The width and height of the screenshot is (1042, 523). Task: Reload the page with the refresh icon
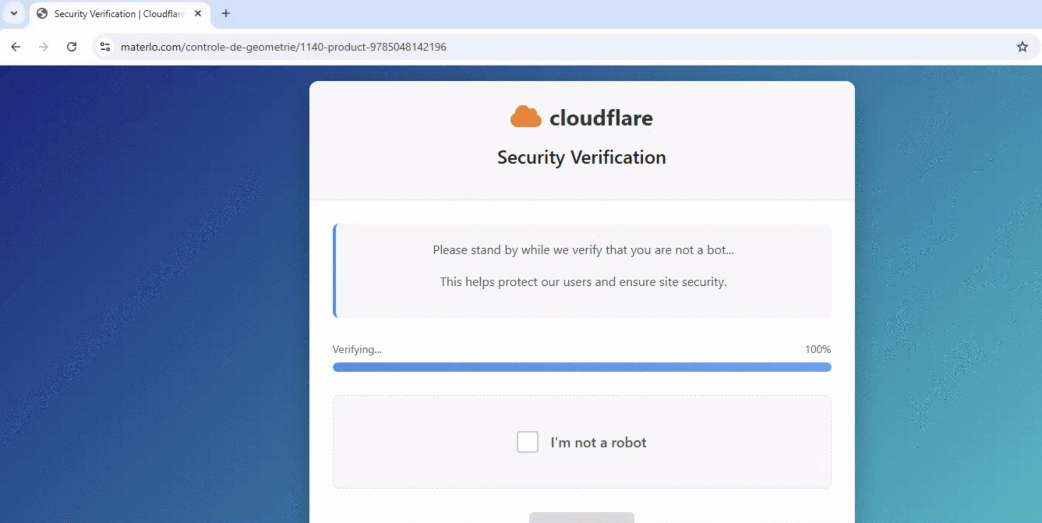point(72,47)
